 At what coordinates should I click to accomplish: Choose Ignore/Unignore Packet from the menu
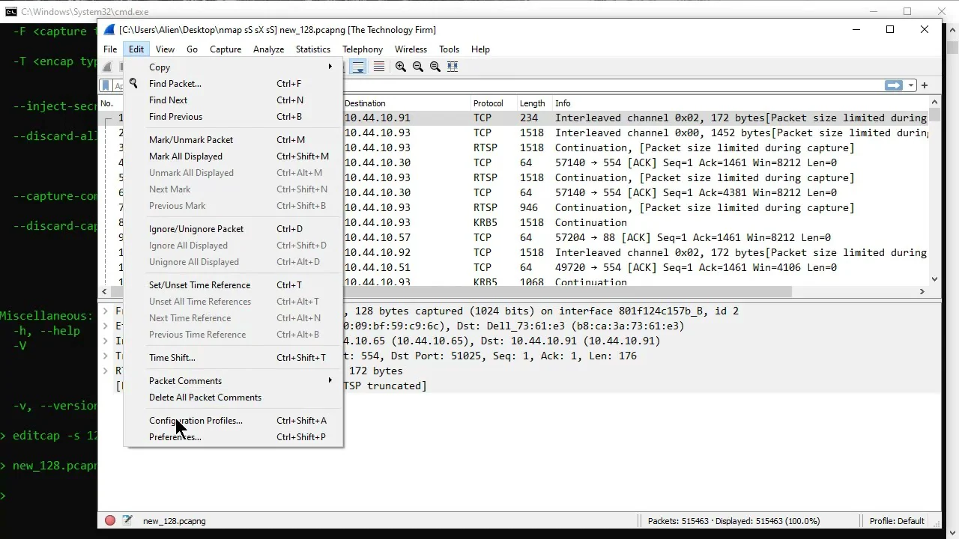click(x=196, y=229)
